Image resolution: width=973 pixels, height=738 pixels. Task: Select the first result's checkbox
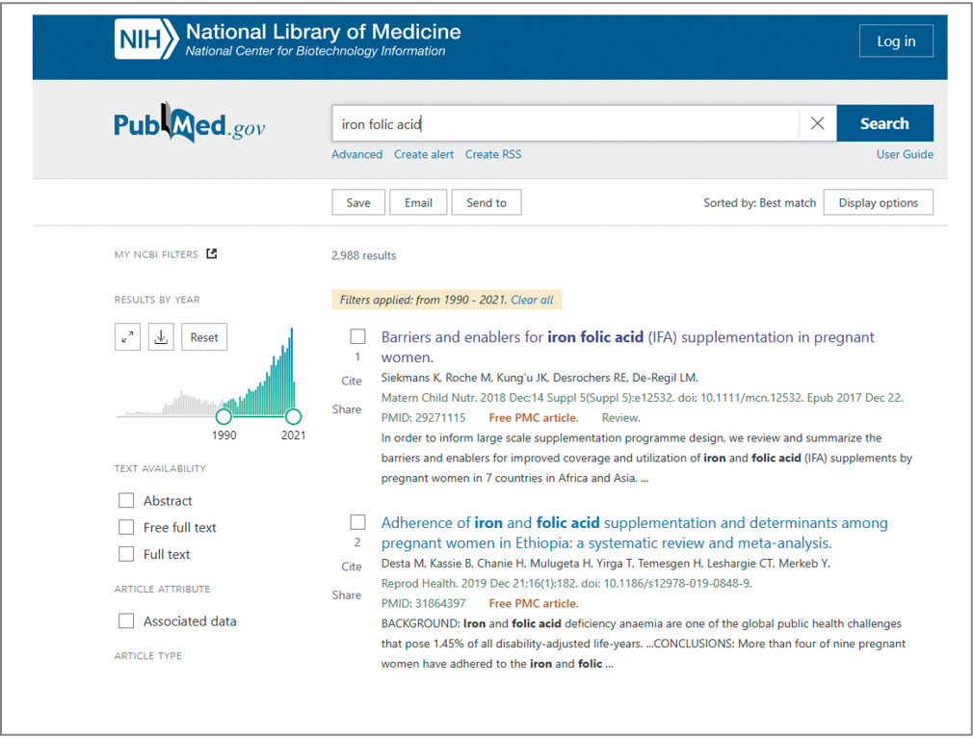pyautogui.click(x=357, y=336)
